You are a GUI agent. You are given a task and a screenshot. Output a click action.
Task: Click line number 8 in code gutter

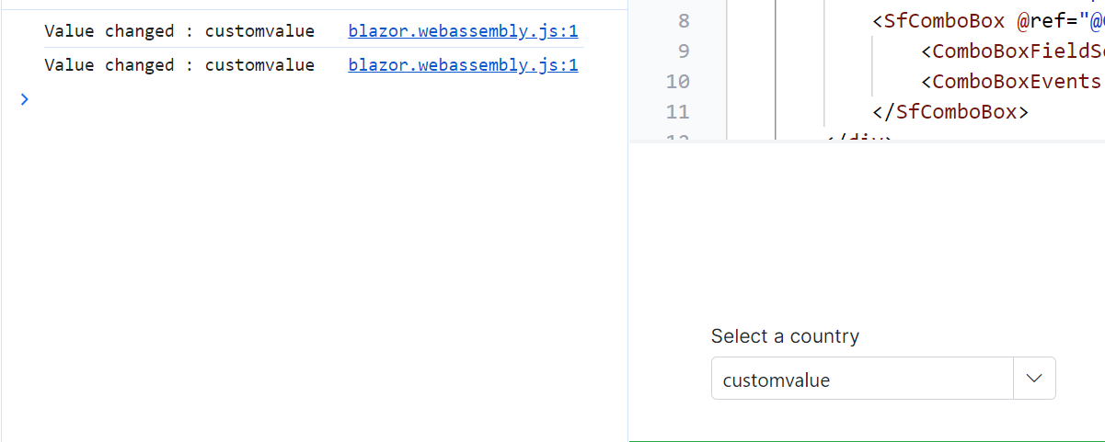tap(683, 20)
